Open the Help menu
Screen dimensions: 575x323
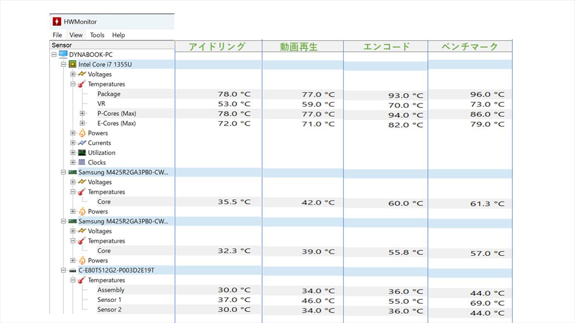tap(118, 35)
